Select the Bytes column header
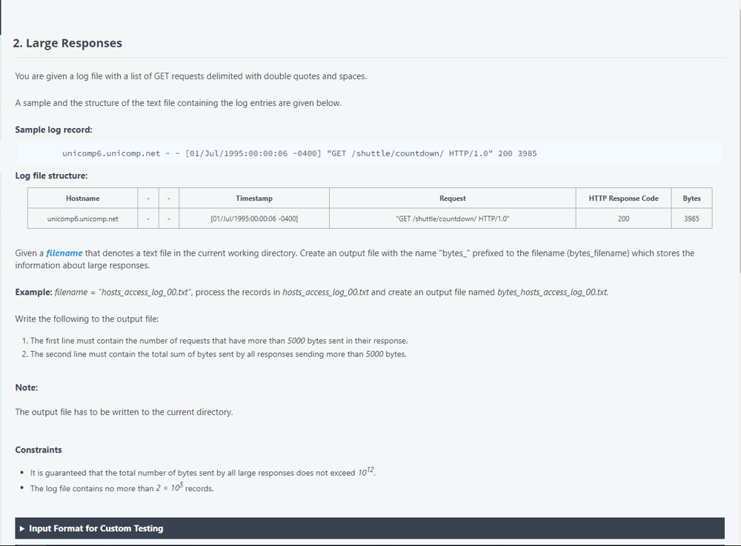 tap(691, 199)
